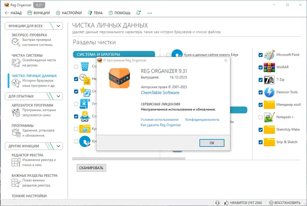Open the Как удалить Reg Organizer link
The width and height of the screenshot is (307, 206).
[161, 125]
